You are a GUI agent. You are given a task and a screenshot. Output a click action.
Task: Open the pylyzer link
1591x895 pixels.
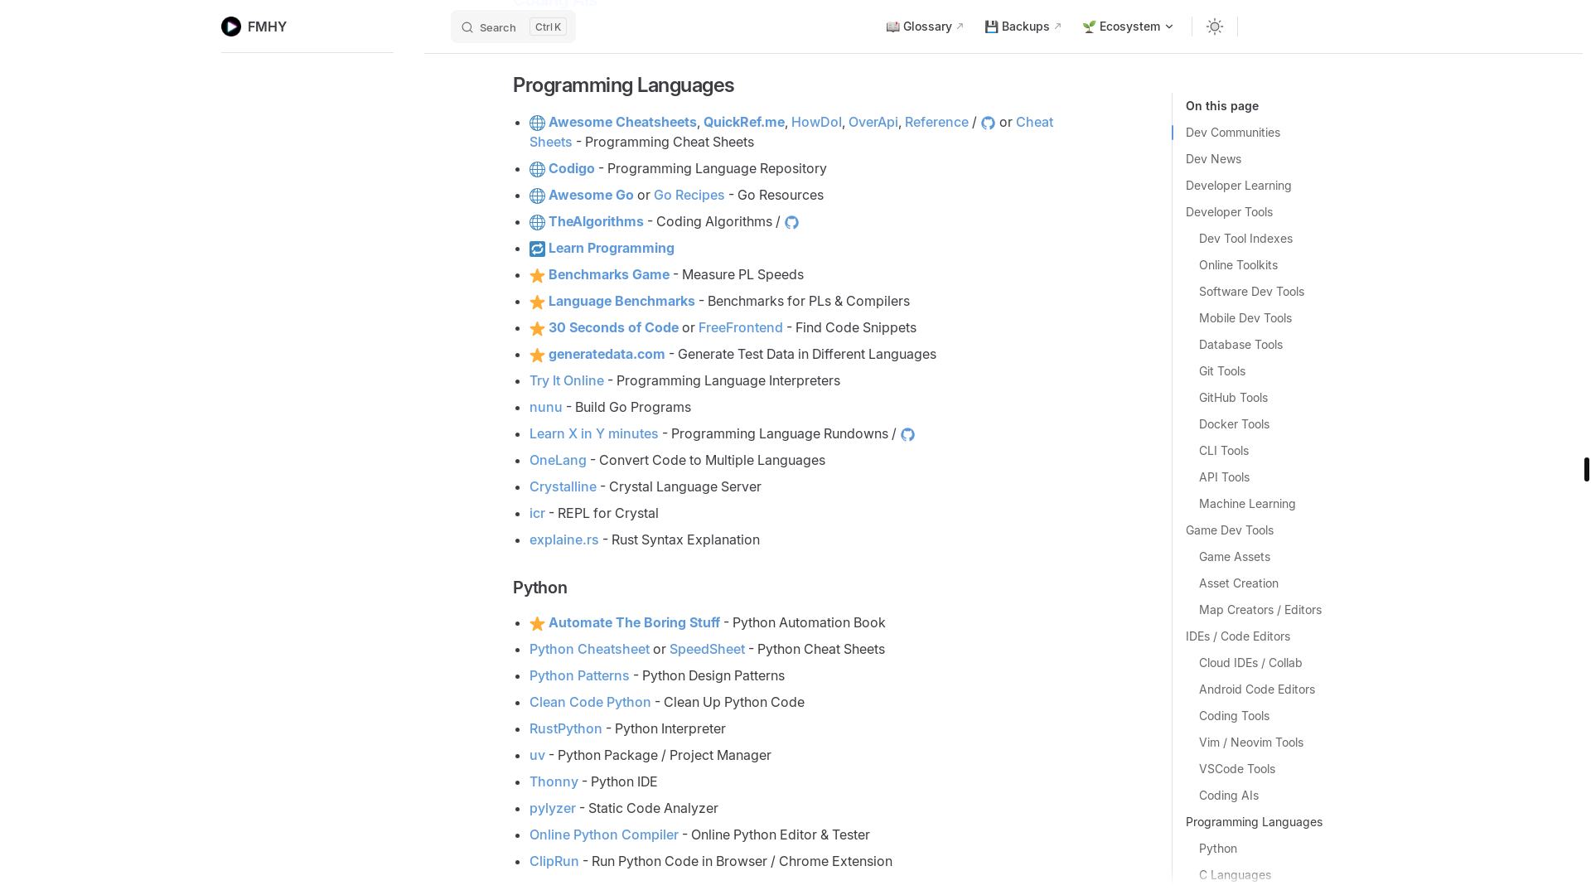point(552,808)
